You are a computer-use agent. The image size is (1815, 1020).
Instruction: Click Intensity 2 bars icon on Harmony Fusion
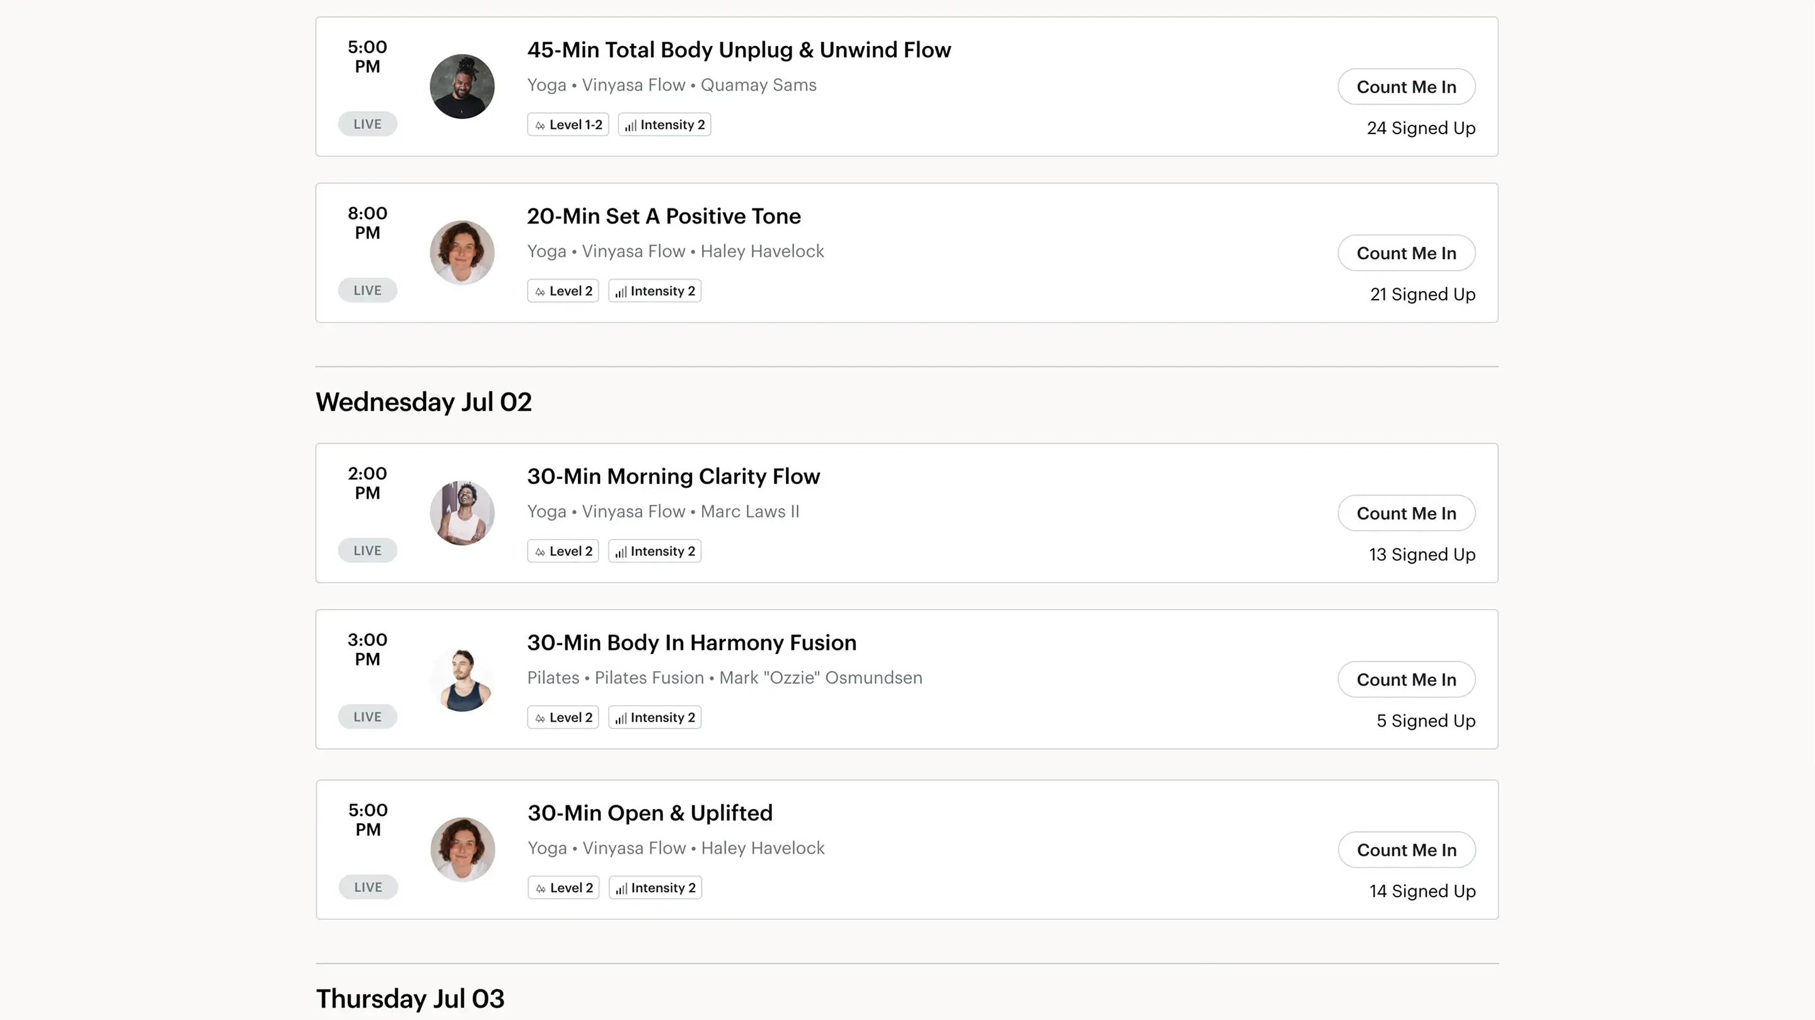point(621,718)
